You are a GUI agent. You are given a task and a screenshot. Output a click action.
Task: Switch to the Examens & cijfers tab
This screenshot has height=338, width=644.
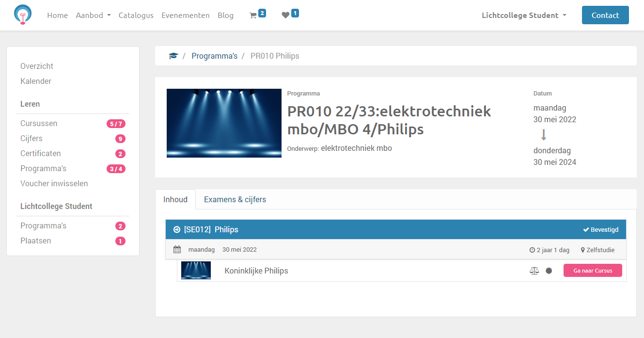(235, 199)
